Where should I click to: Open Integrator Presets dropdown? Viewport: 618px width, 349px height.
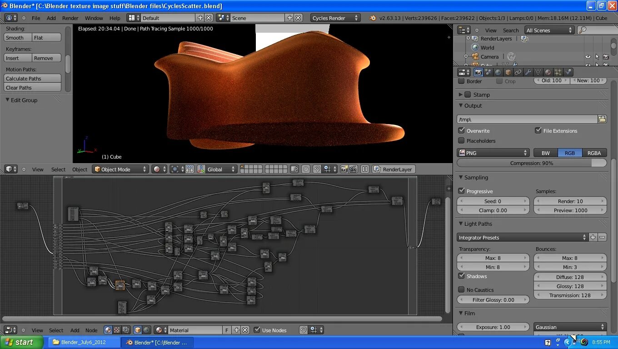click(x=522, y=237)
